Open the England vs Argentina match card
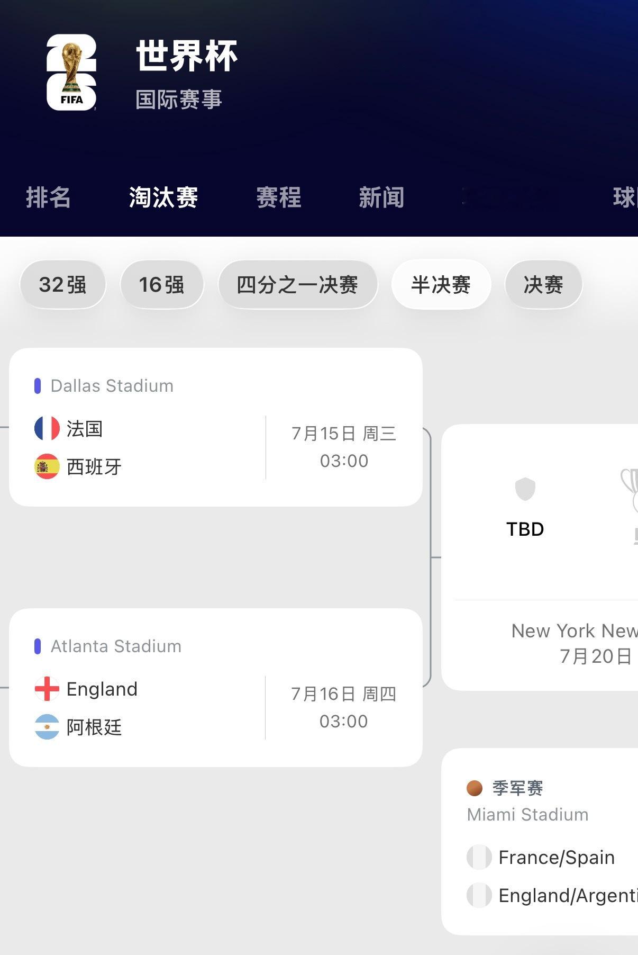638x955 pixels. [x=216, y=688]
